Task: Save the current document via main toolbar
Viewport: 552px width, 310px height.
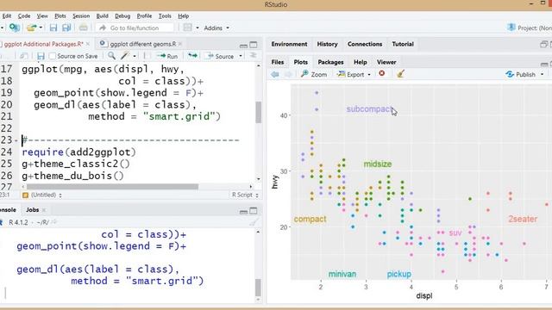Action: [x=53, y=28]
